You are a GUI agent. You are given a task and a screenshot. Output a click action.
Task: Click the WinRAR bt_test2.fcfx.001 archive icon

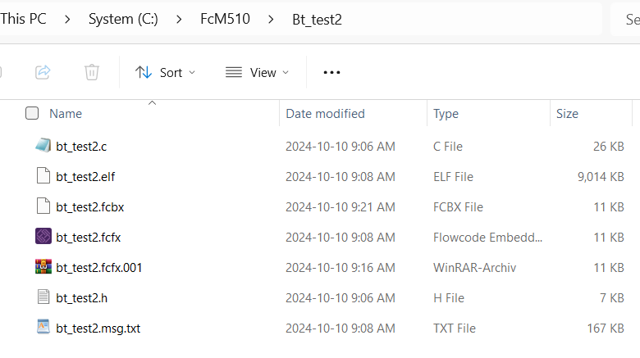tap(43, 267)
